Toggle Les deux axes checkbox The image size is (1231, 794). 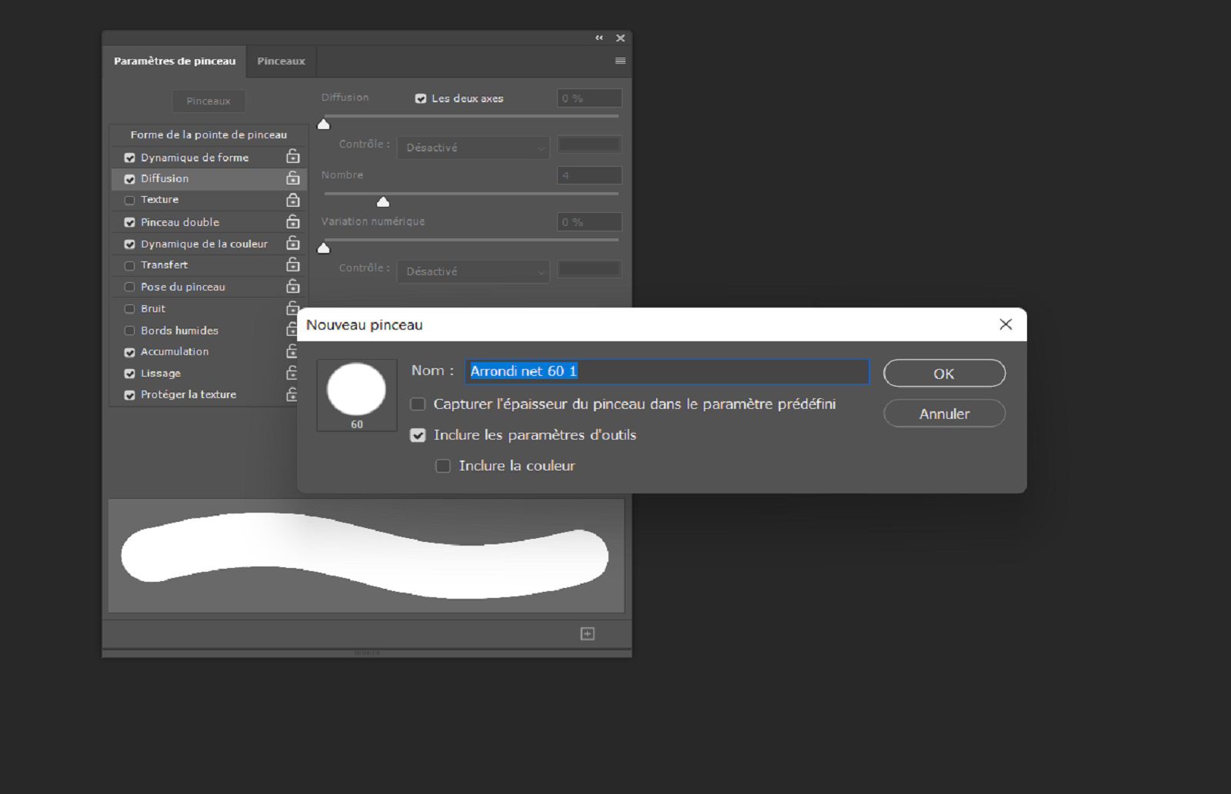[421, 98]
